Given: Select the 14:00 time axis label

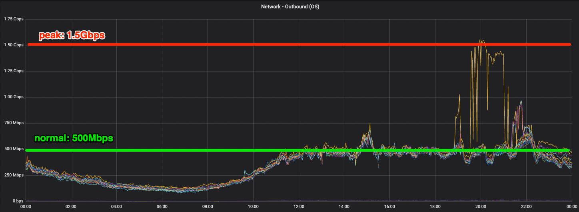Looking at the screenshot, I should pos(344,207).
